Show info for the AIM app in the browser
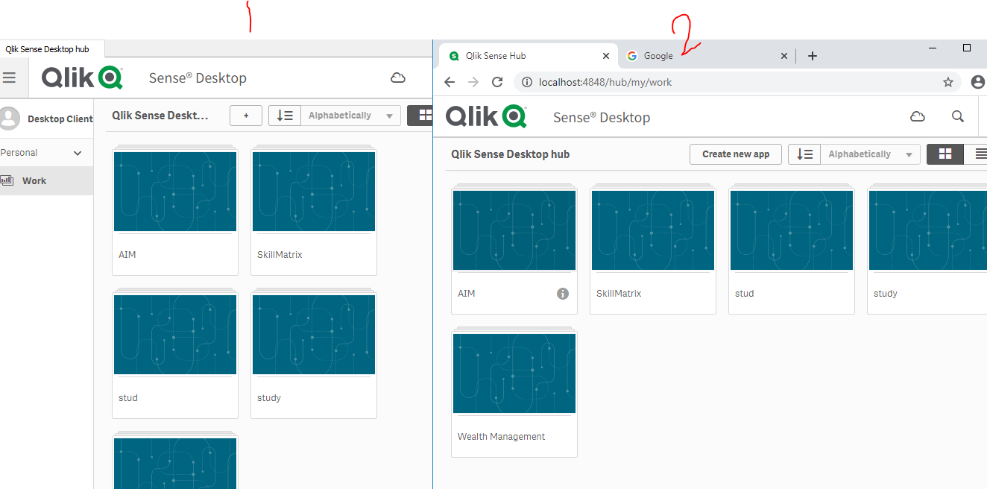 (563, 294)
